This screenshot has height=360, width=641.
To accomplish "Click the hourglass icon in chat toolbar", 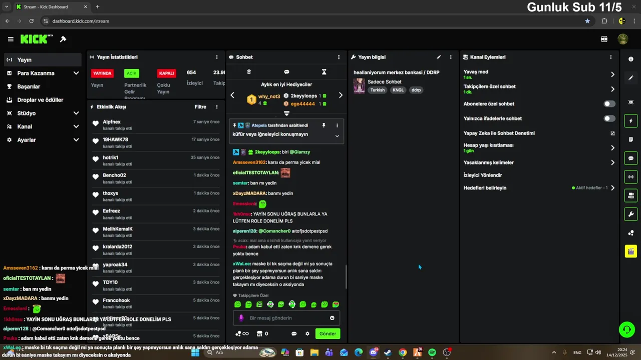I will 324,72.
